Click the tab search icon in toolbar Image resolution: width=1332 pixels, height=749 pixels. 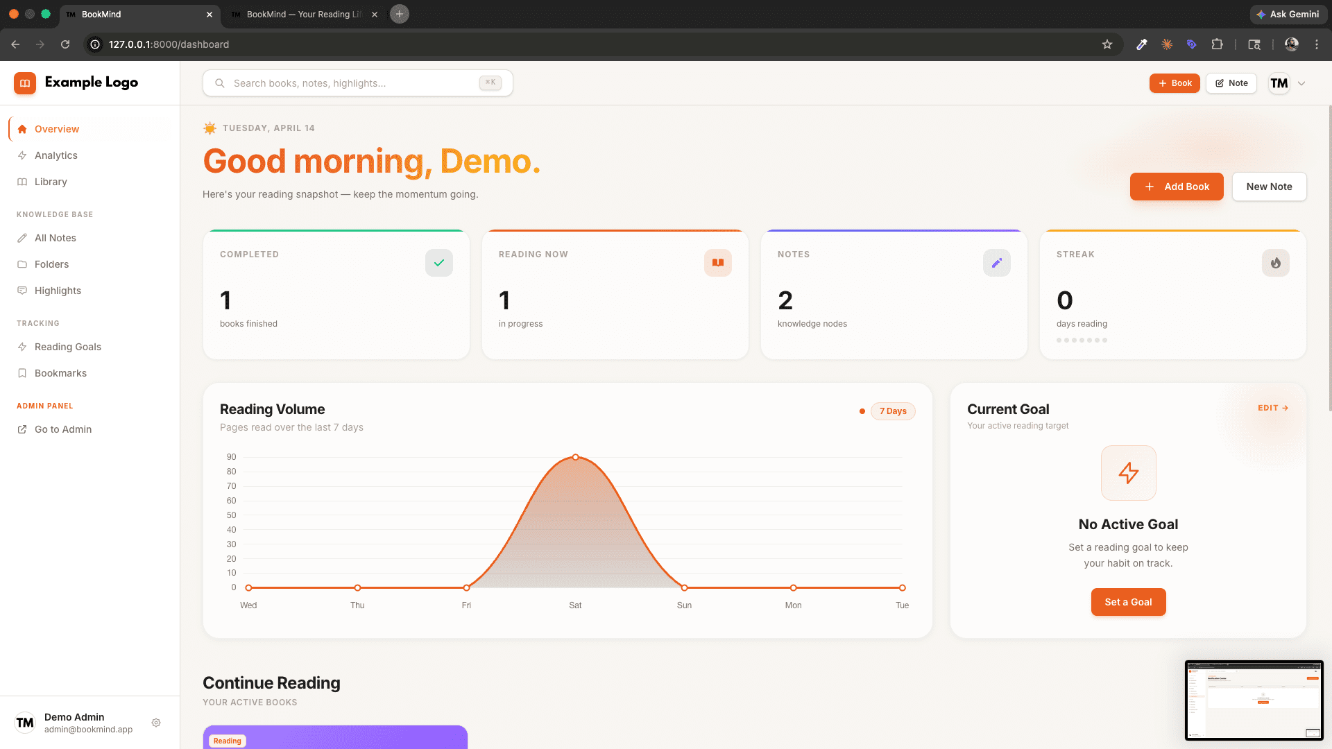[1254, 44]
